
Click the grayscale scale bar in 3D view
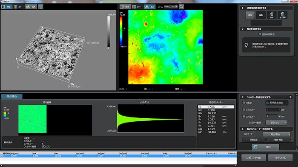coord(109,32)
